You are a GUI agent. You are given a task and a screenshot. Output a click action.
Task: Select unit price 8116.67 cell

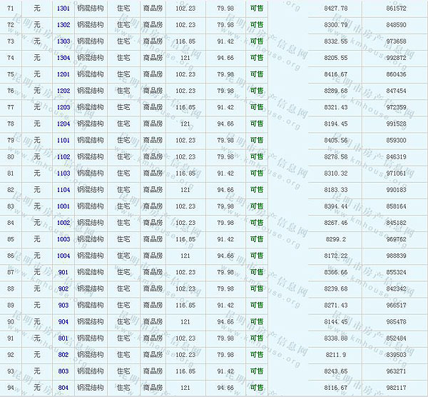[335, 388]
